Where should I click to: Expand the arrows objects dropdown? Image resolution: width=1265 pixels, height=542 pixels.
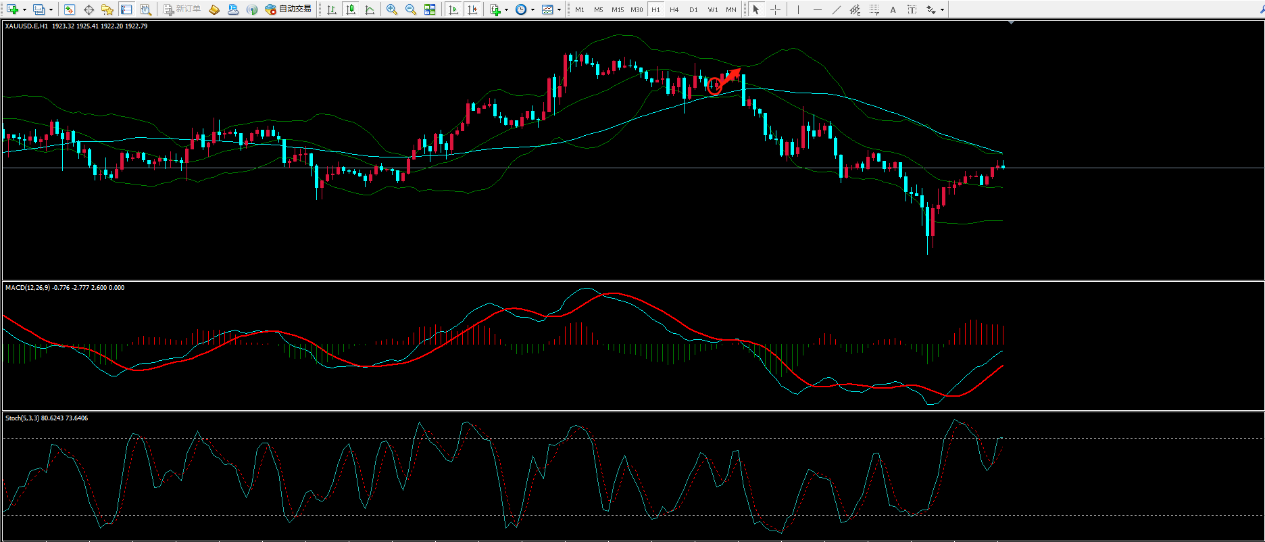click(x=942, y=9)
